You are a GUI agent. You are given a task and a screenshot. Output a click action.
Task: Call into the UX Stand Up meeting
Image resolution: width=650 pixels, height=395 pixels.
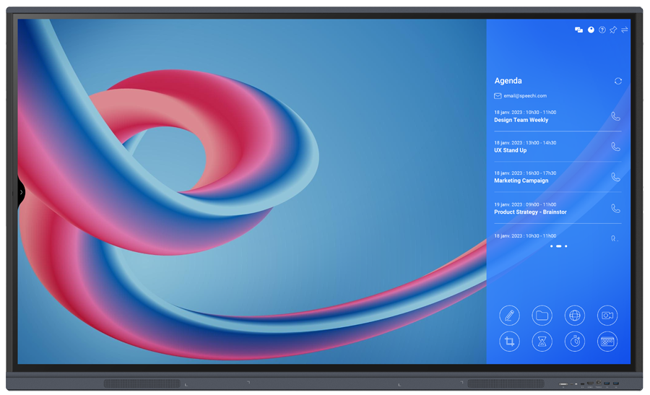point(615,147)
